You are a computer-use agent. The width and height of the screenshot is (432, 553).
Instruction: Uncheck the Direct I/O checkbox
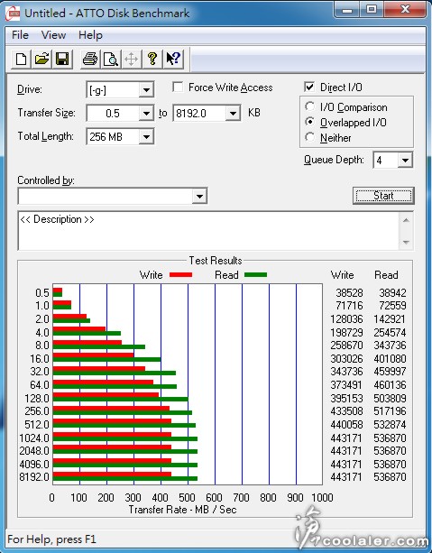pos(309,88)
